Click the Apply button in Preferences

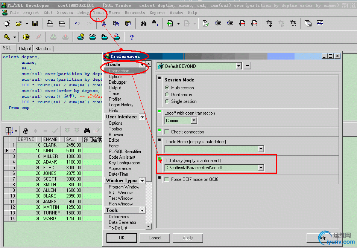[188, 238]
